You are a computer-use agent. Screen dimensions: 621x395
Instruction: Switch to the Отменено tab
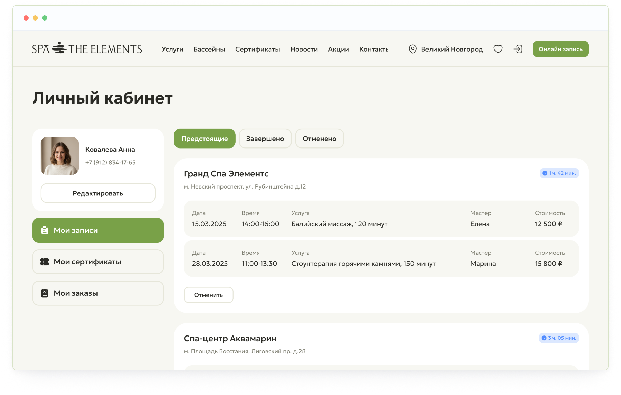click(319, 139)
